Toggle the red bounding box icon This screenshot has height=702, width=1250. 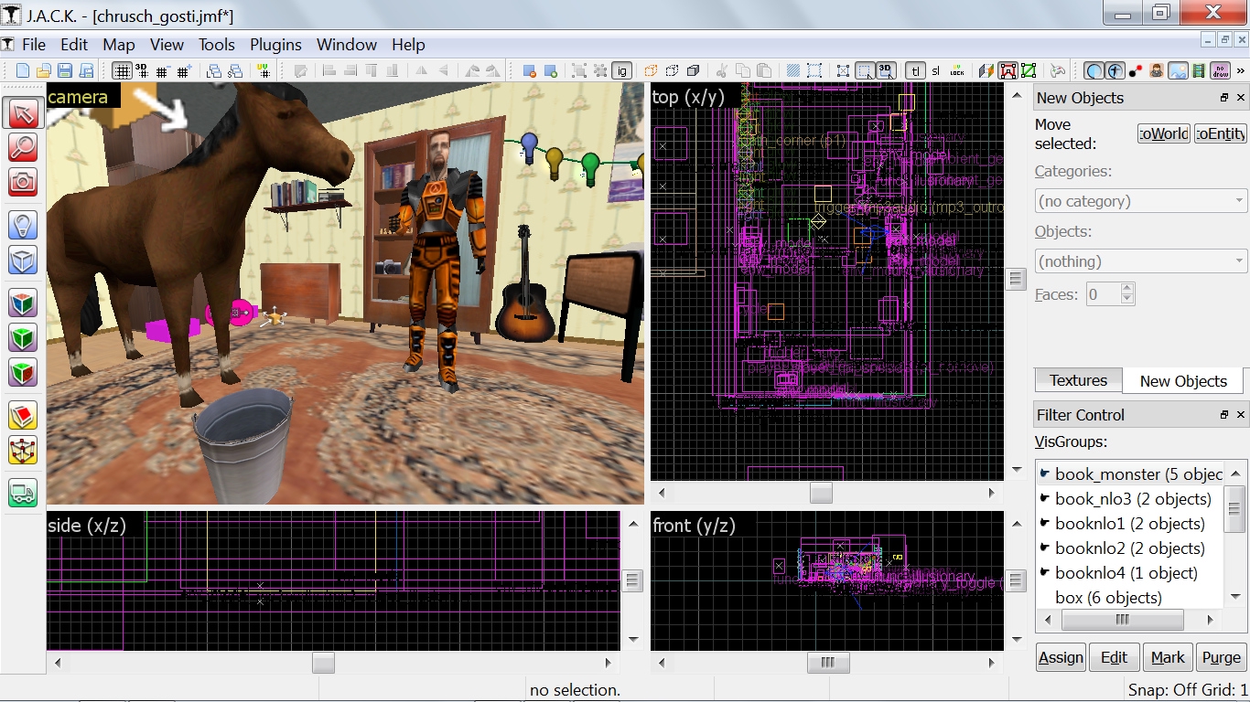coord(1008,70)
